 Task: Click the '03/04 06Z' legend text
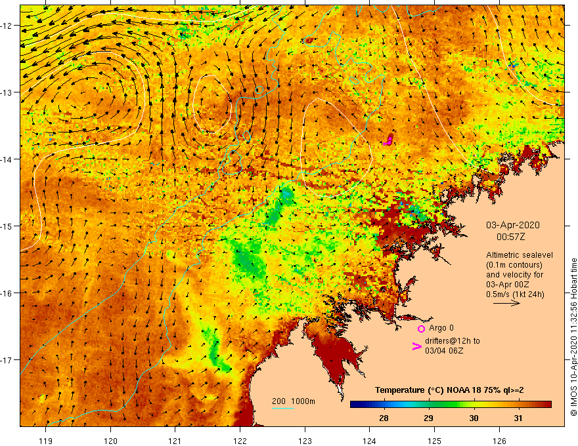[444, 351]
